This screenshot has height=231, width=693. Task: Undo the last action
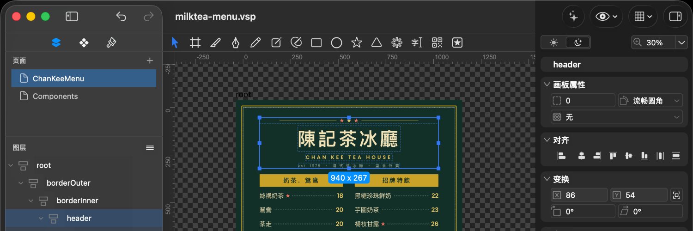coord(121,17)
